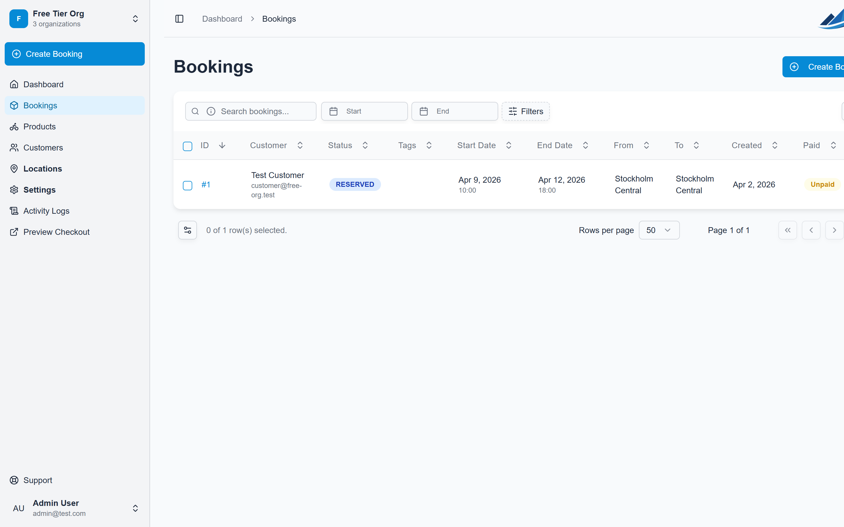Expand the organization switcher
This screenshot has height=527, width=844.
coord(135,19)
